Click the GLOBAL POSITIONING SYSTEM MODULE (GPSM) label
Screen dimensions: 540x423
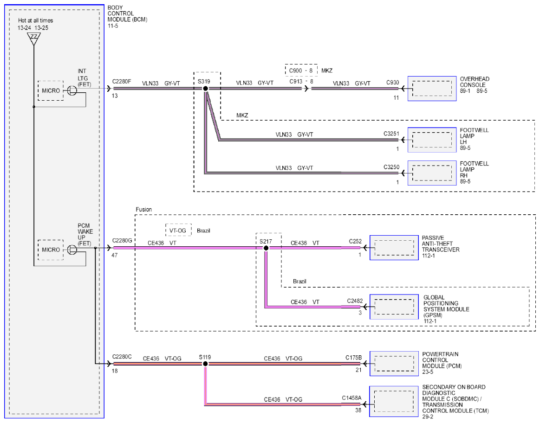point(446,306)
